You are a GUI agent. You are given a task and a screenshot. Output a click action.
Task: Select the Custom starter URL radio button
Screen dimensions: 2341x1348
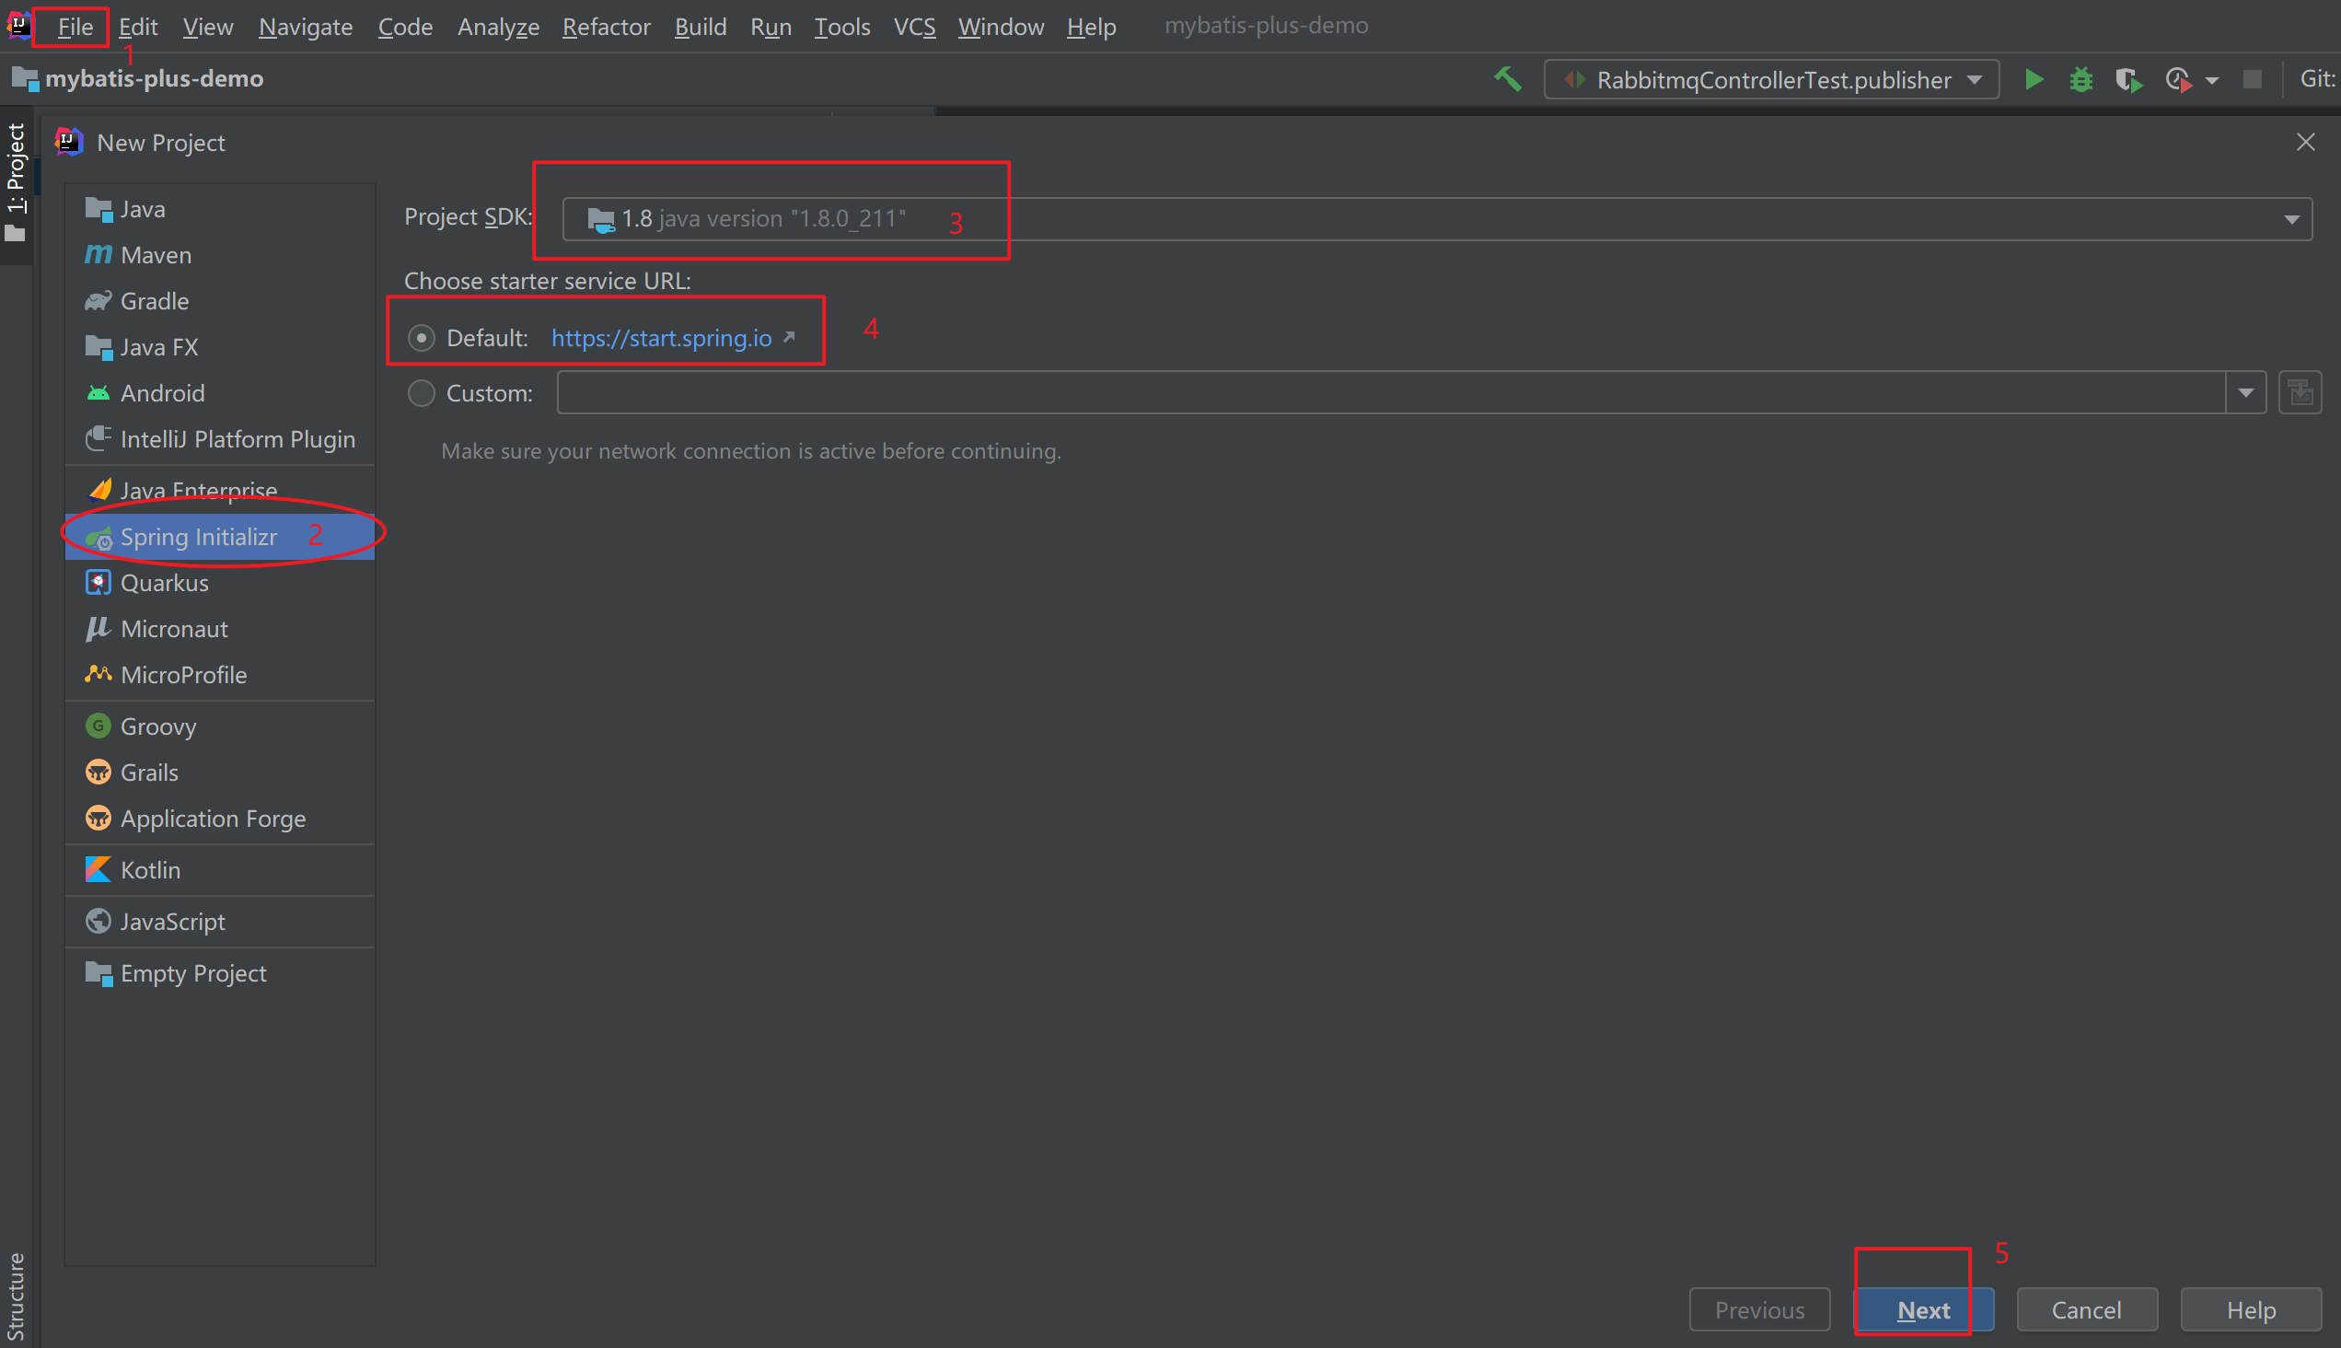[422, 393]
